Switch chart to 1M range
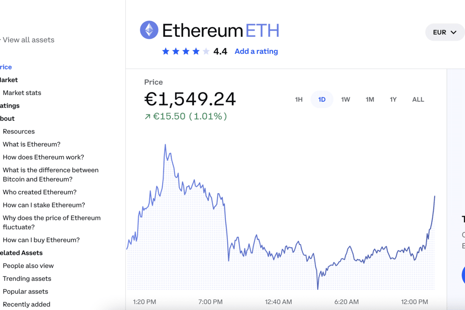Viewport: 465px width, 310px height. (369, 100)
